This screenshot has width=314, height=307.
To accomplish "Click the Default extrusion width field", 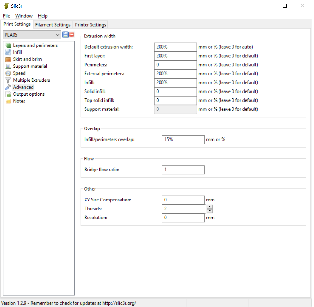I will [175, 47].
